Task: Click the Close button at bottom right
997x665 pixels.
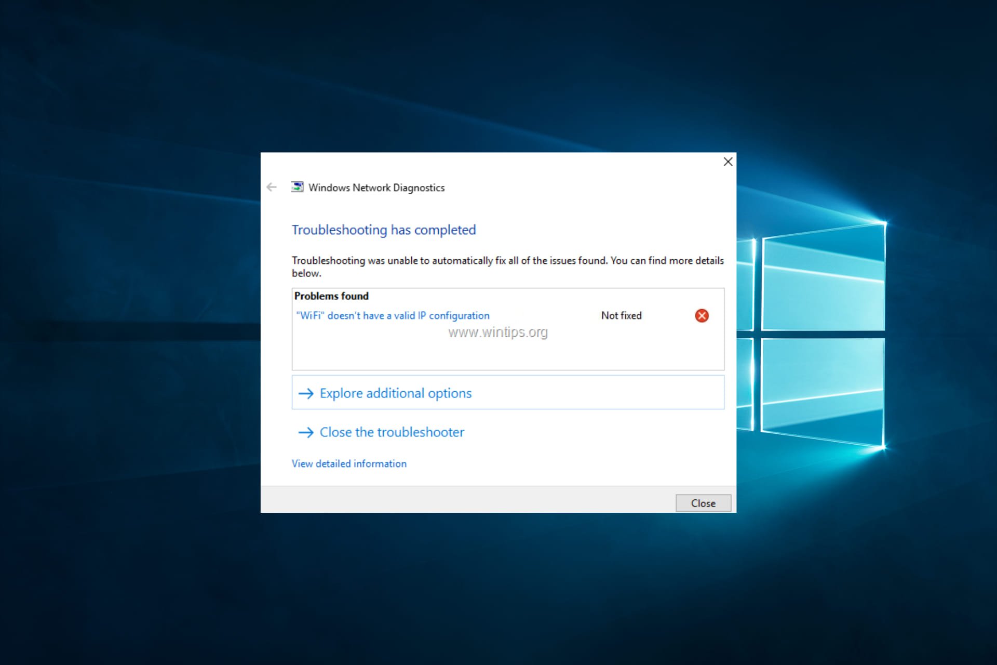Action: [703, 503]
